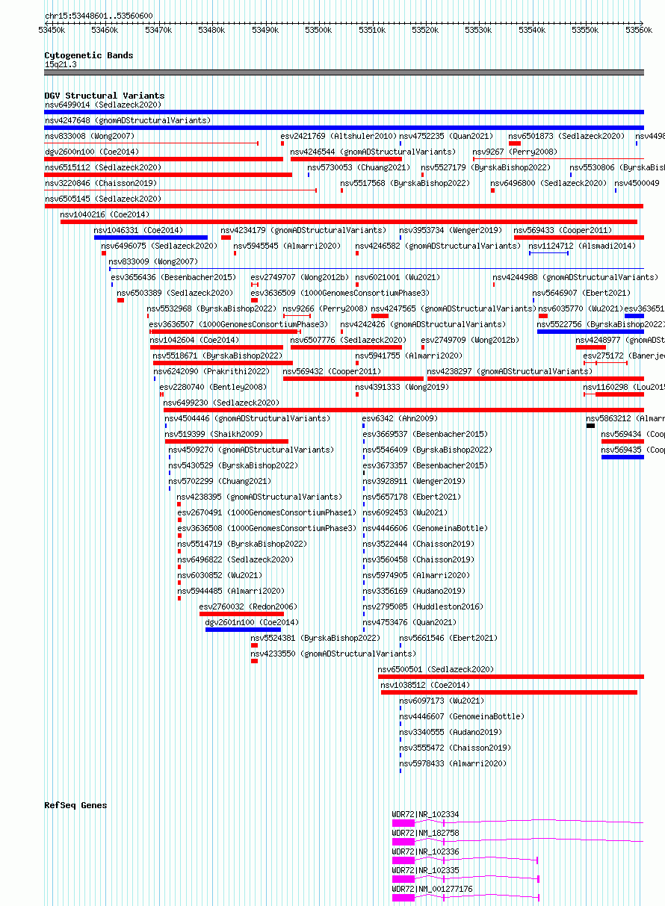Open variant nsv4238297 label

click(509, 371)
